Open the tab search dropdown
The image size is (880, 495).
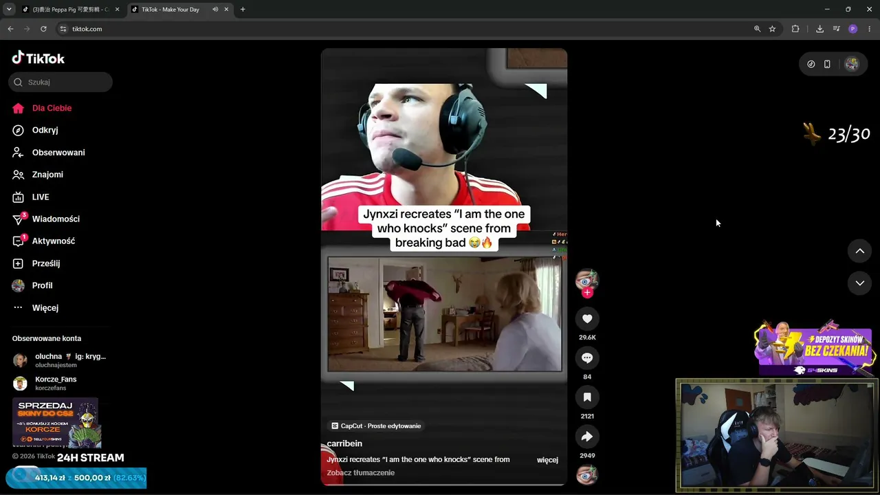tap(9, 10)
